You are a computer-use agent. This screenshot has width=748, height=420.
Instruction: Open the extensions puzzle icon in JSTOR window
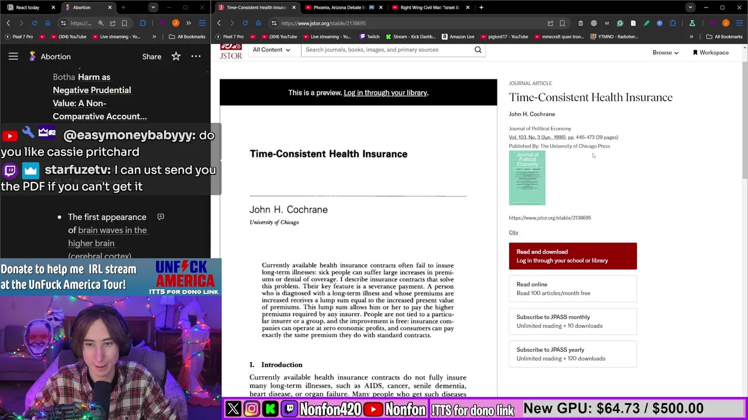673,23
